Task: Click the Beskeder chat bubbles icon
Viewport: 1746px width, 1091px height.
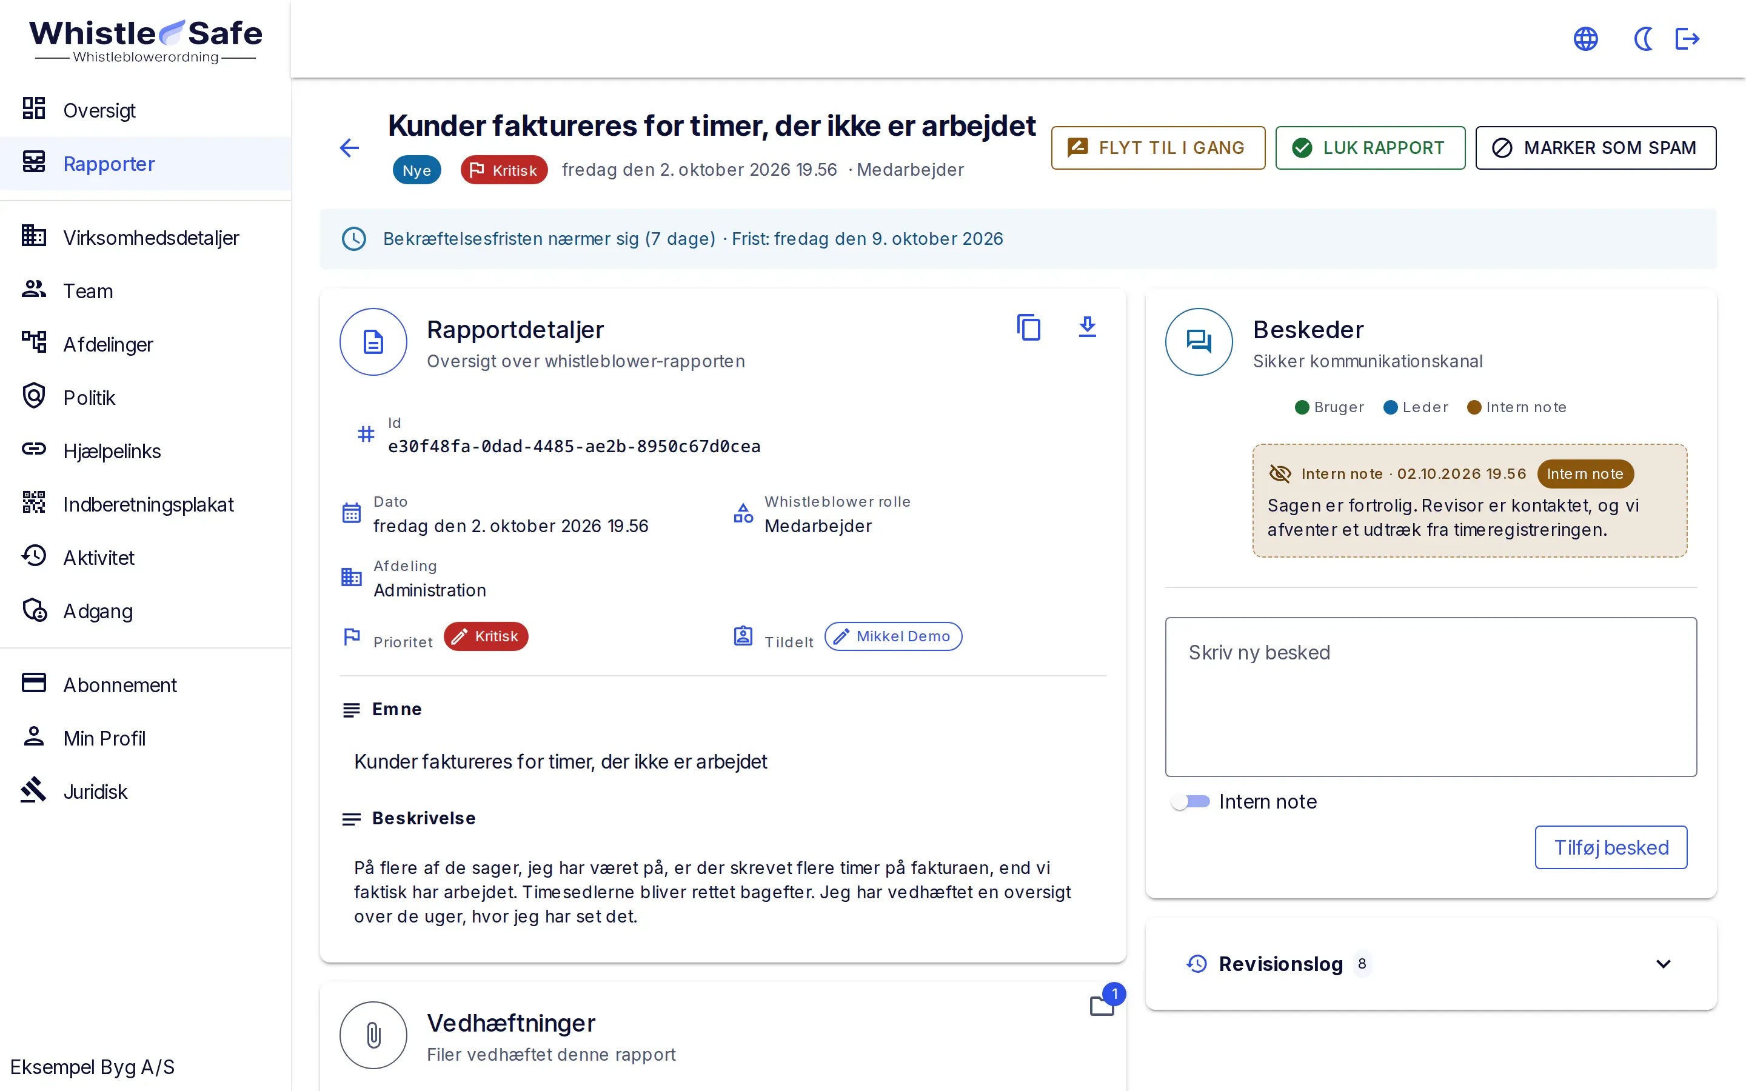Action: click(1199, 342)
